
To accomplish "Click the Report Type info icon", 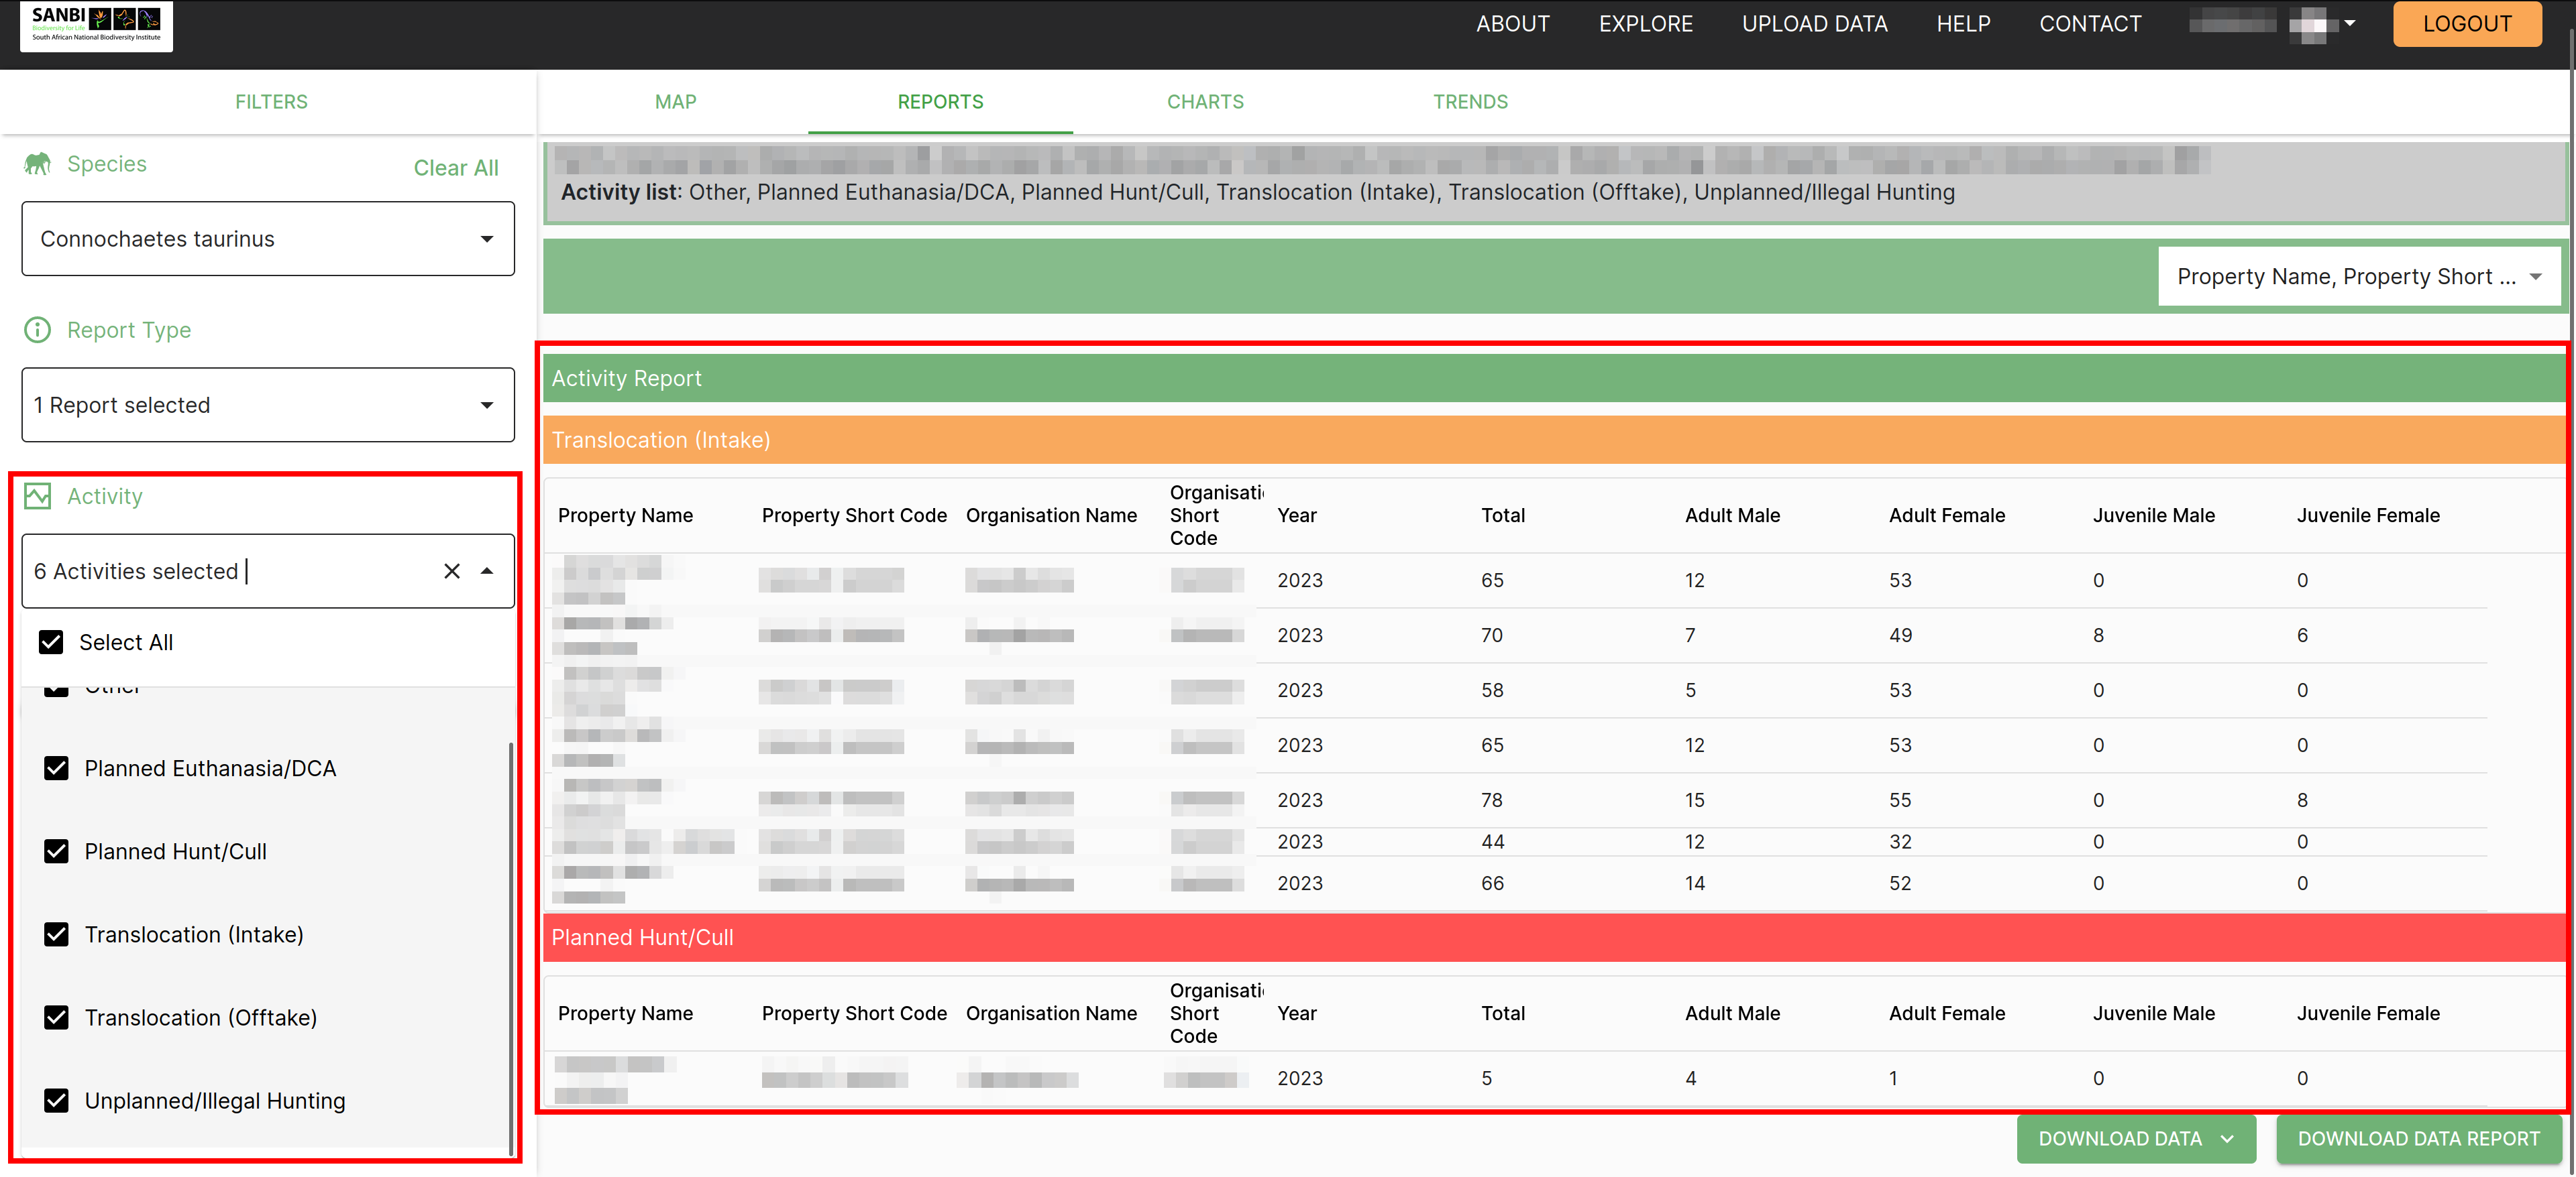I will pos(37,330).
